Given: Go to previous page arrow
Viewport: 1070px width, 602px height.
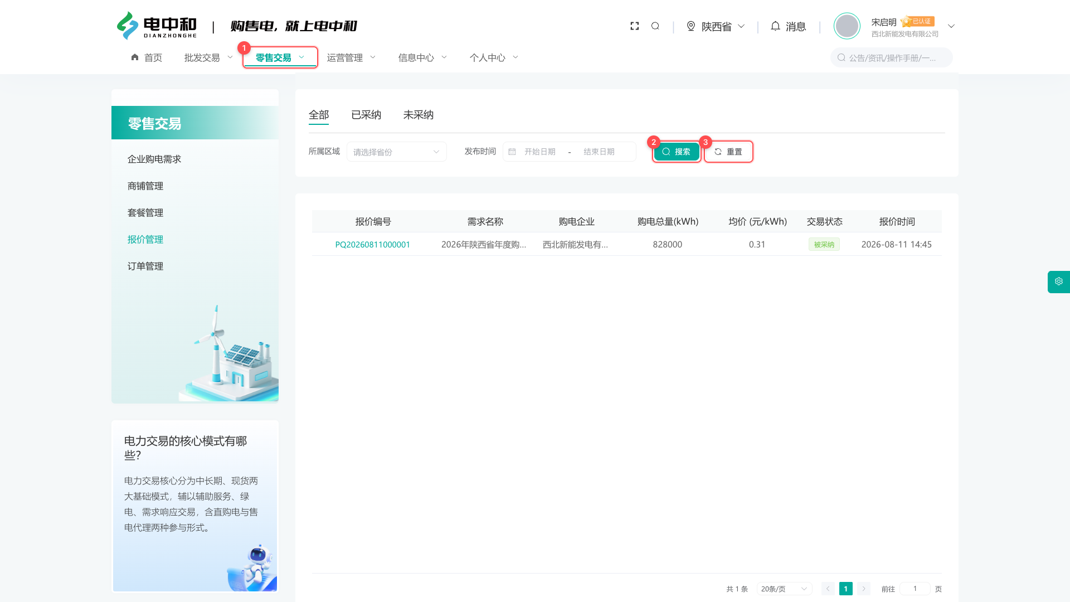Looking at the screenshot, I should (828, 589).
